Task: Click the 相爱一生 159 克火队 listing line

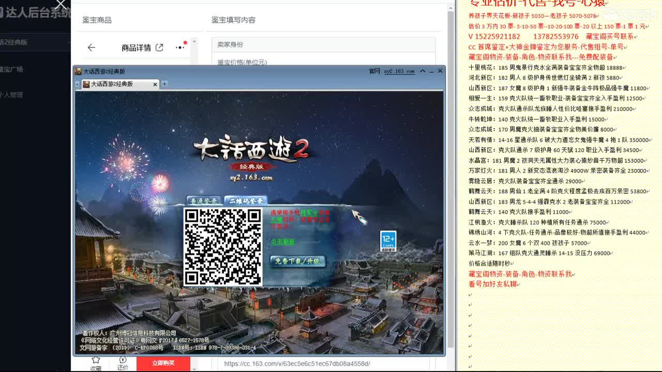Action: tap(558, 99)
